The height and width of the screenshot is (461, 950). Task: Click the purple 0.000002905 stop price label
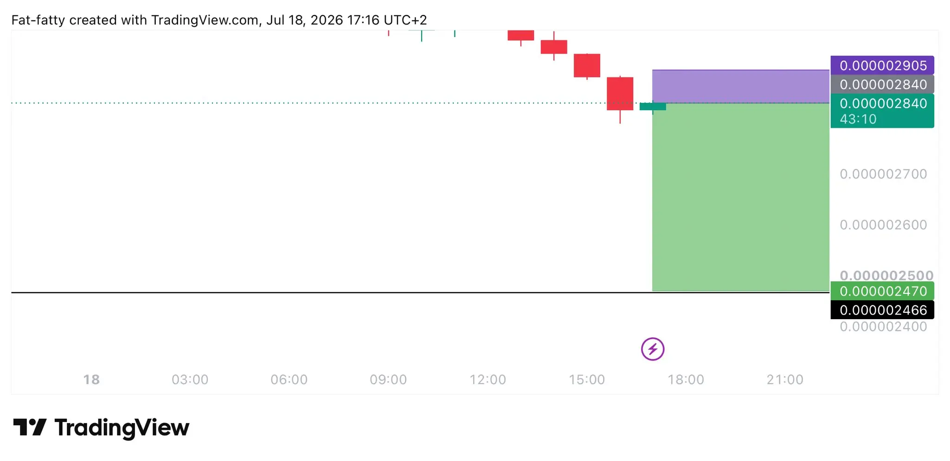(x=882, y=65)
